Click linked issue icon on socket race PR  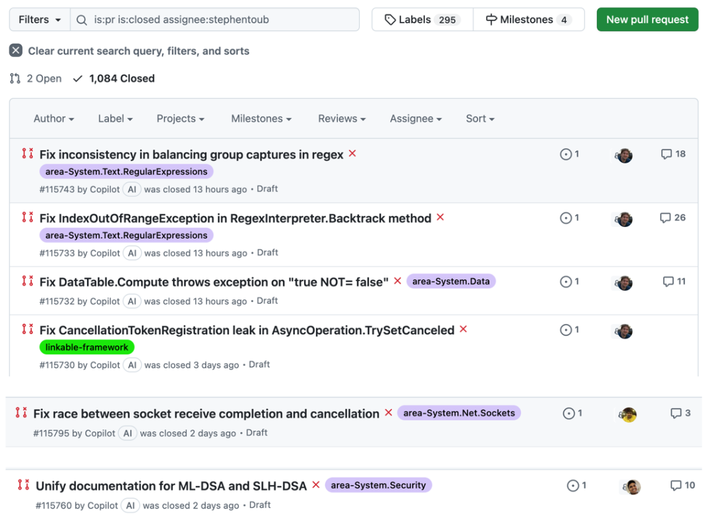[569, 414]
